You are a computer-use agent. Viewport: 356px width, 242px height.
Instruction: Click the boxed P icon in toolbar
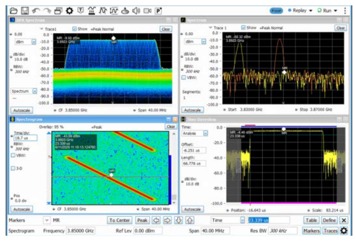click(x=158, y=10)
